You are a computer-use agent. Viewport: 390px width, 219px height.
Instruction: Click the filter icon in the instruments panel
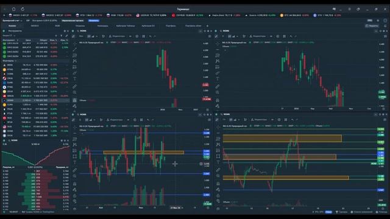click(x=62, y=36)
